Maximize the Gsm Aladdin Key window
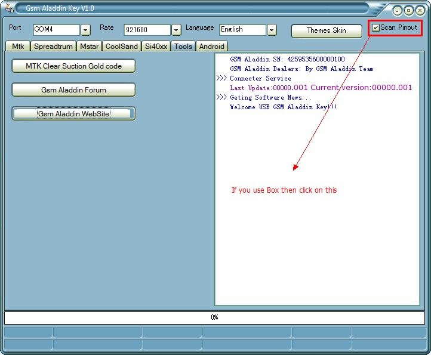Screen dimensions: 431x355 409,11
